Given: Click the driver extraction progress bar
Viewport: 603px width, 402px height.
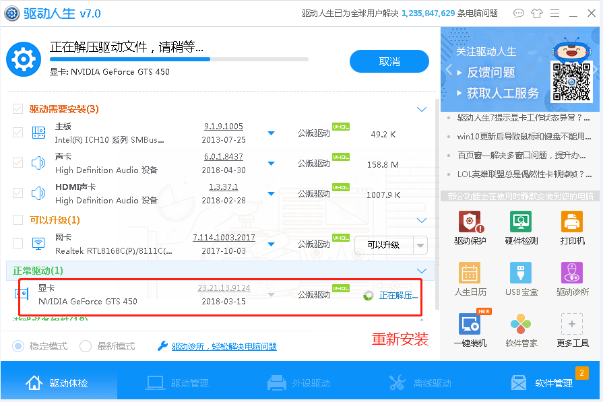Looking at the screenshot, I should (179, 59).
